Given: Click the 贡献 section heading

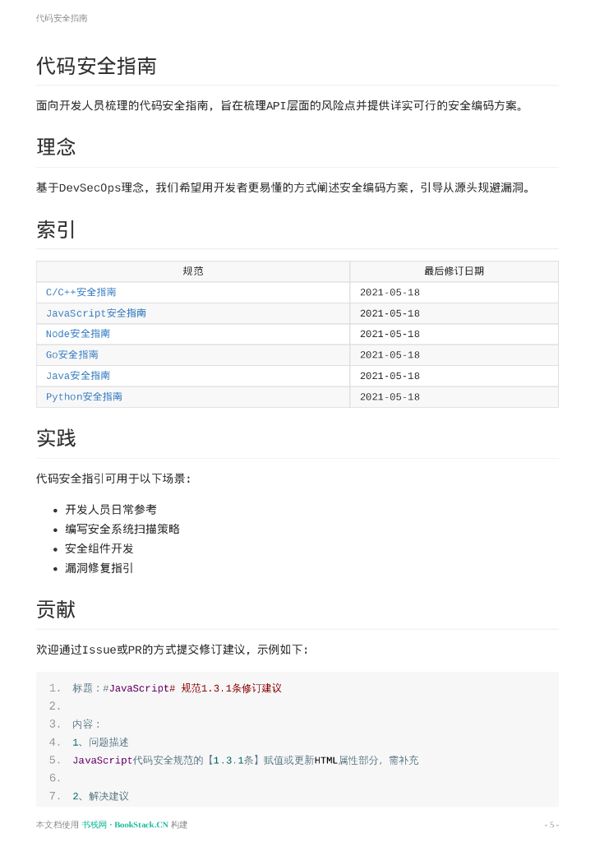Looking at the screenshot, I should point(56,609).
